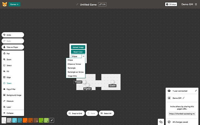Select Image Only token shape option

click(x=72, y=76)
